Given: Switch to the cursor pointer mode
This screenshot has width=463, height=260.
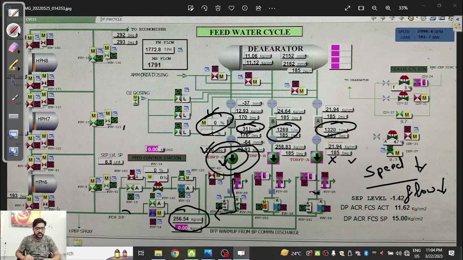Looking at the screenshot, I should click(x=13, y=82).
